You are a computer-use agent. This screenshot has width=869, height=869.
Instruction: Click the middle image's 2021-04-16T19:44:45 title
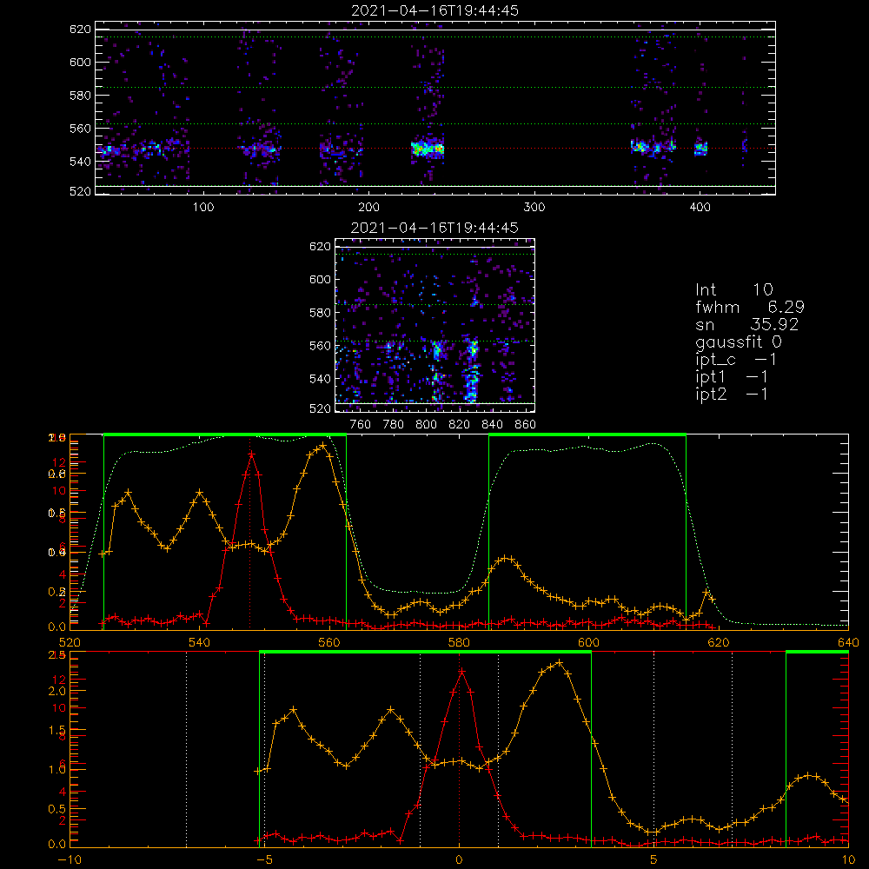point(434,228)
